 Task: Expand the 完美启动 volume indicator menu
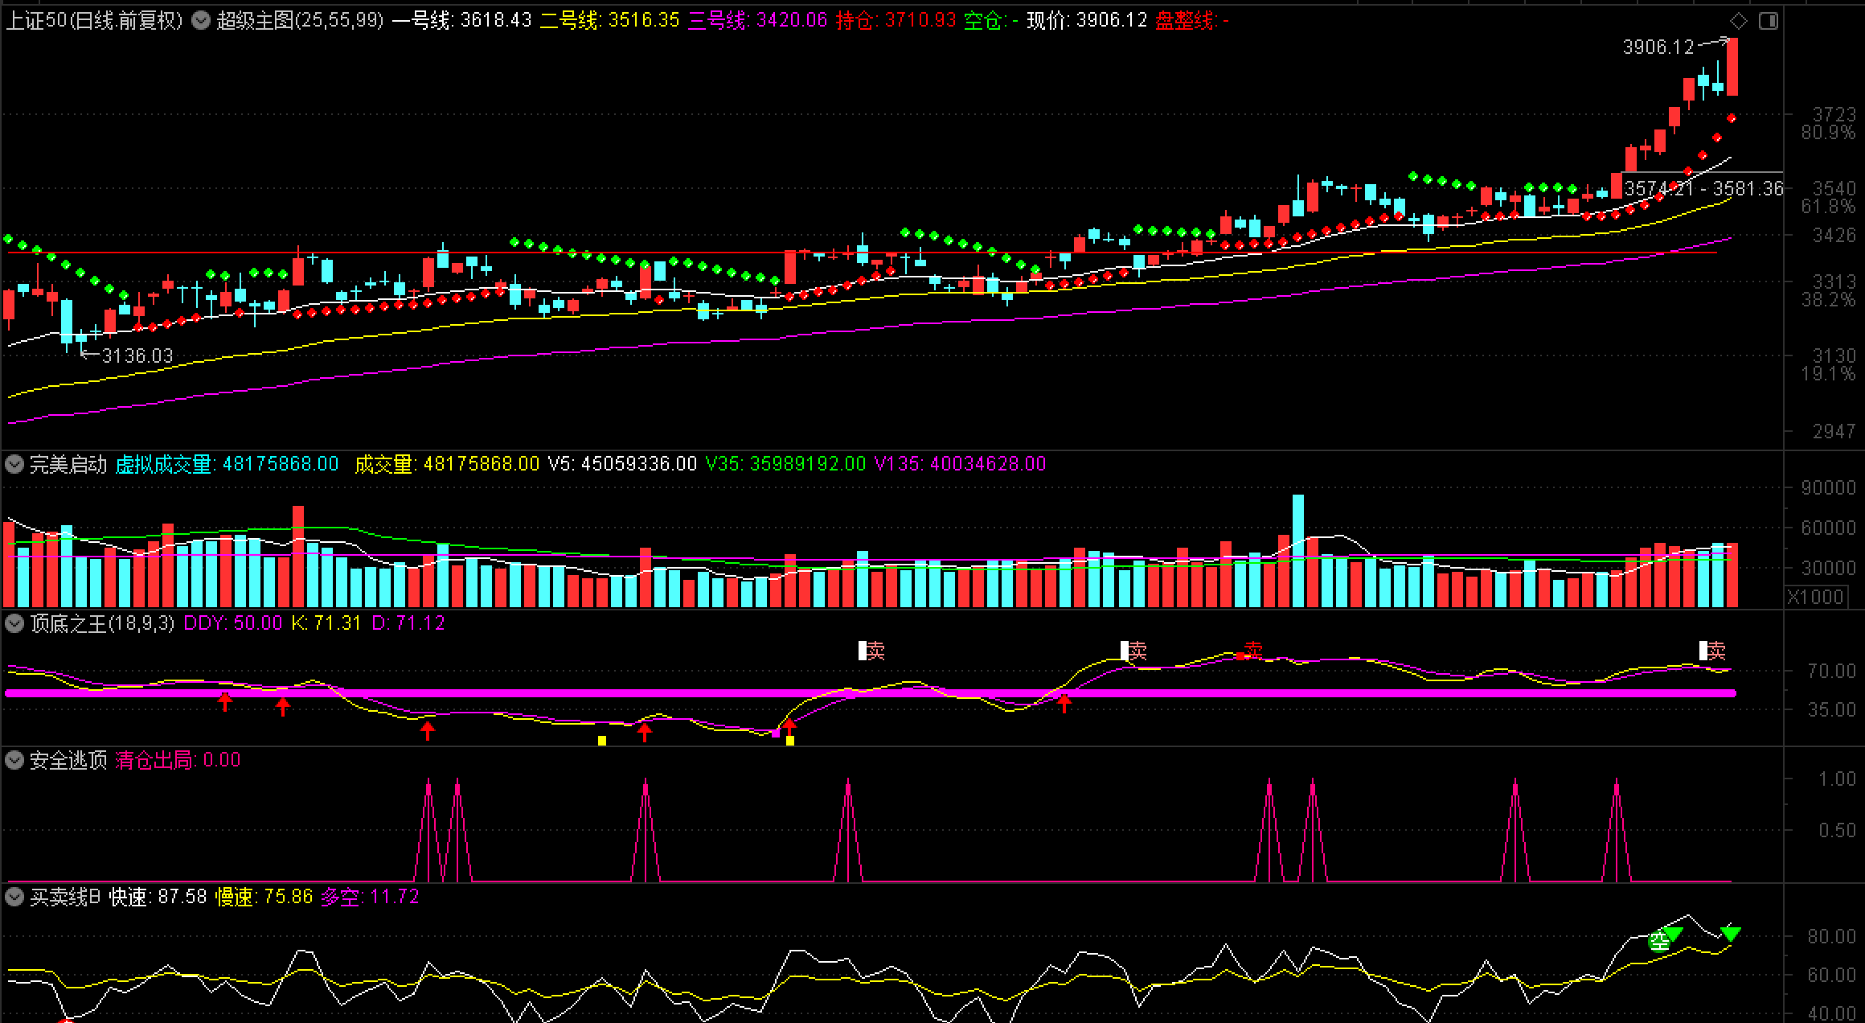14,464
